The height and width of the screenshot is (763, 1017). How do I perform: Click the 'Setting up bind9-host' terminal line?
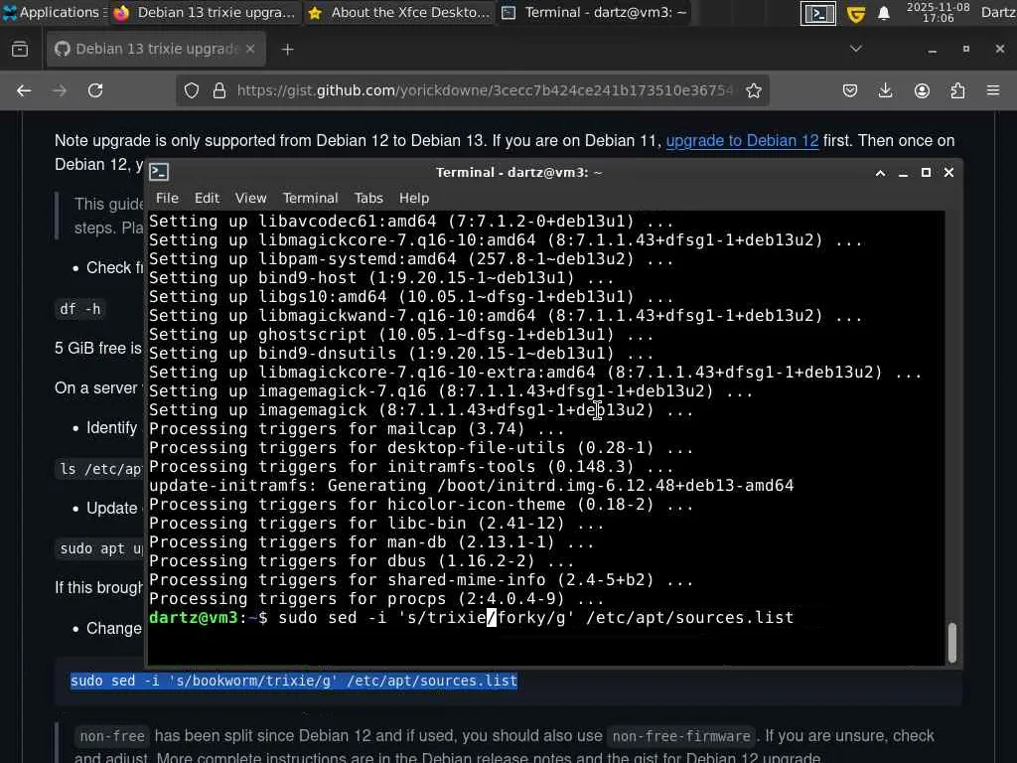[x=381, y=278]
